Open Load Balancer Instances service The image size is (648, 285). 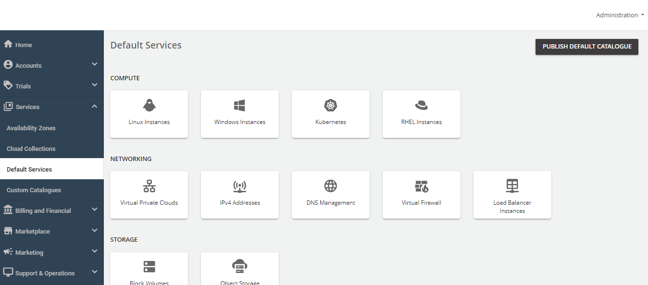512,195
